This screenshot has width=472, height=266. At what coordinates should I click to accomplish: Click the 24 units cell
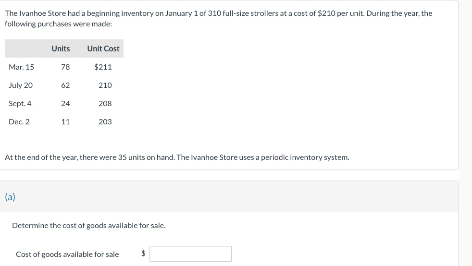pyautogui.click(x=65, y=104)
